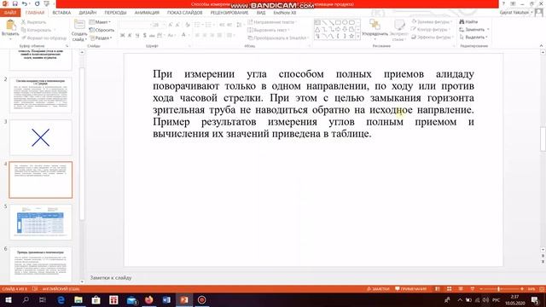Open Заливка фигуры shape fill dropdown

[x=433, y=21]
